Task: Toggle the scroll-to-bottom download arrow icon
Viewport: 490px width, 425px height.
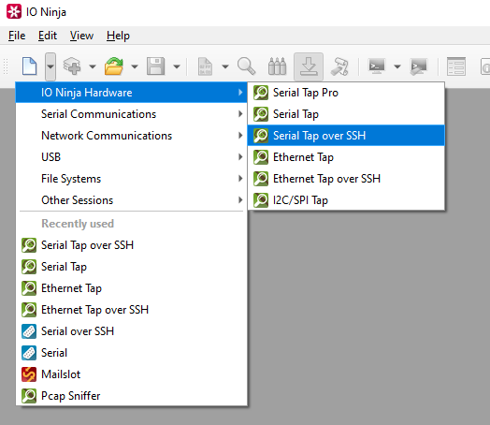Action: point(309,66)
